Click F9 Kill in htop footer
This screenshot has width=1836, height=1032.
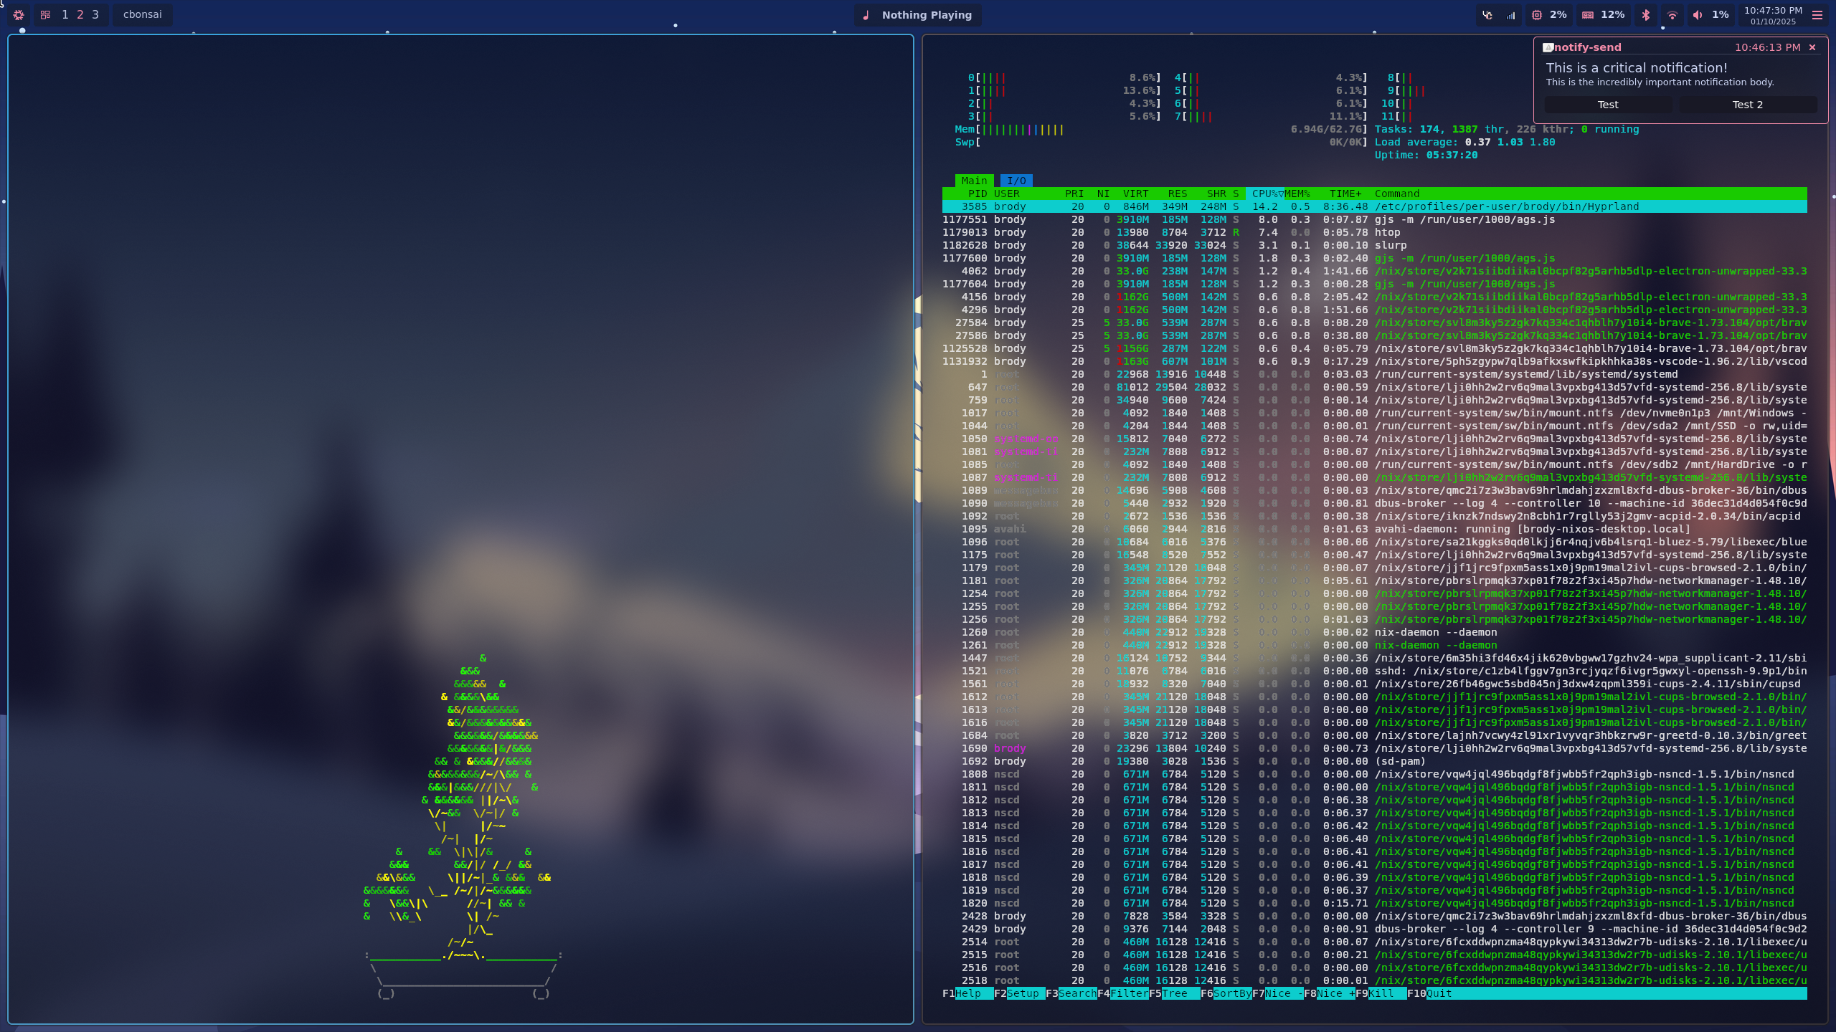point(1381,993)
